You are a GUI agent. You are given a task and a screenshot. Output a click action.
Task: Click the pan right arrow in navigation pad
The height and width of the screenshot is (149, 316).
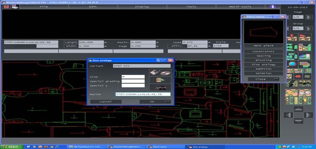click(309, 115)
